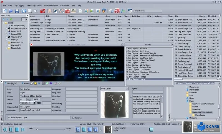Open the View menu

(10, 6)
